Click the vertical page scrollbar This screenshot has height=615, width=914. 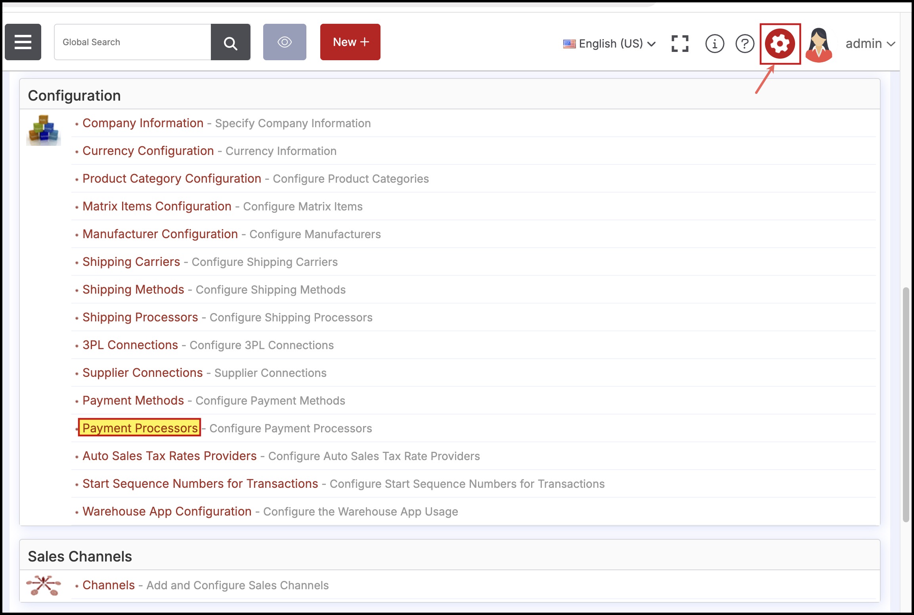coord(905,404)
